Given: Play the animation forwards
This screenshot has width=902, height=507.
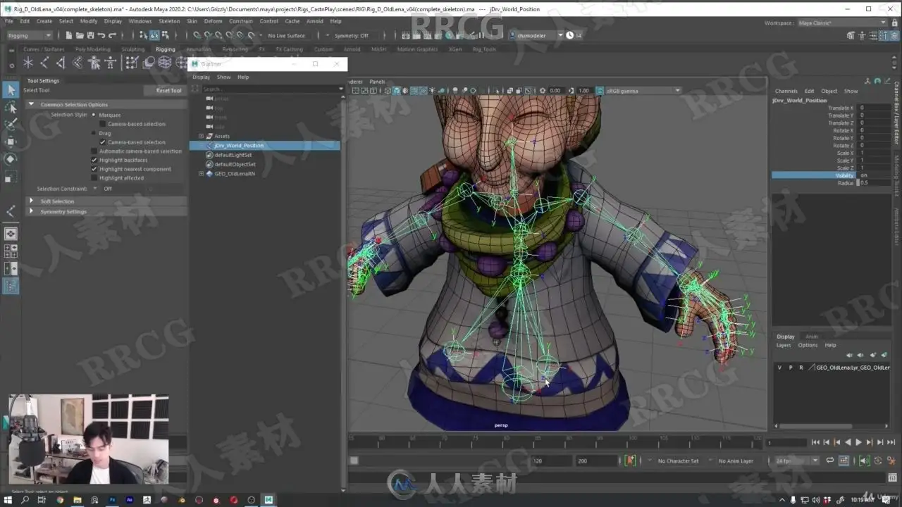Looking at the screenshot, I should click(858, 442).
